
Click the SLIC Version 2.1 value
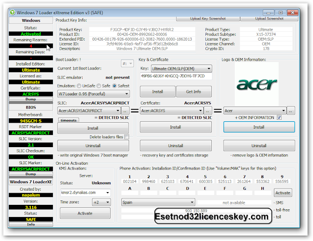31,145
